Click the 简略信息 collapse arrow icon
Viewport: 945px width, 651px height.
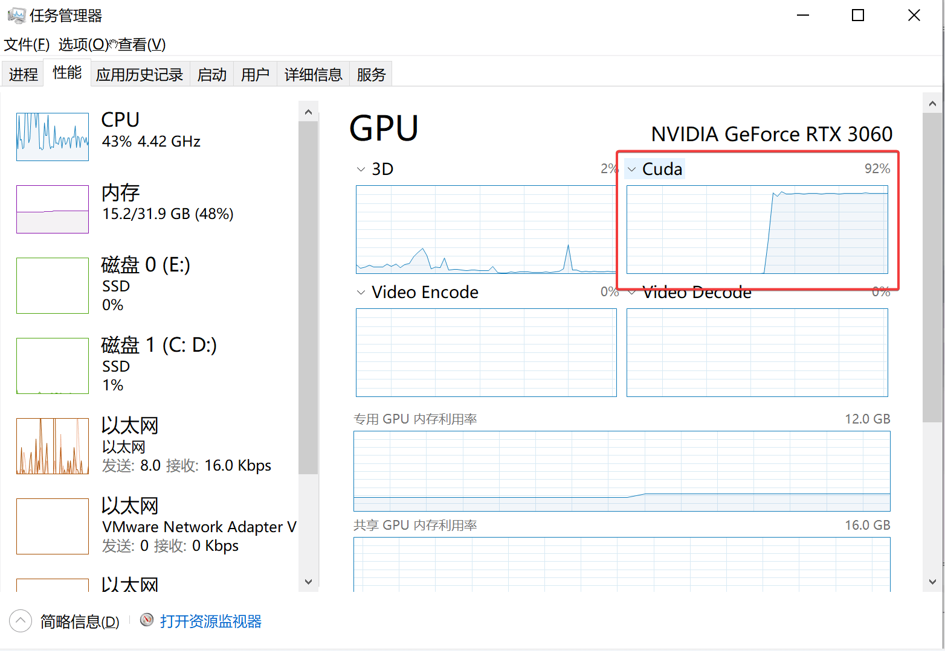(21, 621)
